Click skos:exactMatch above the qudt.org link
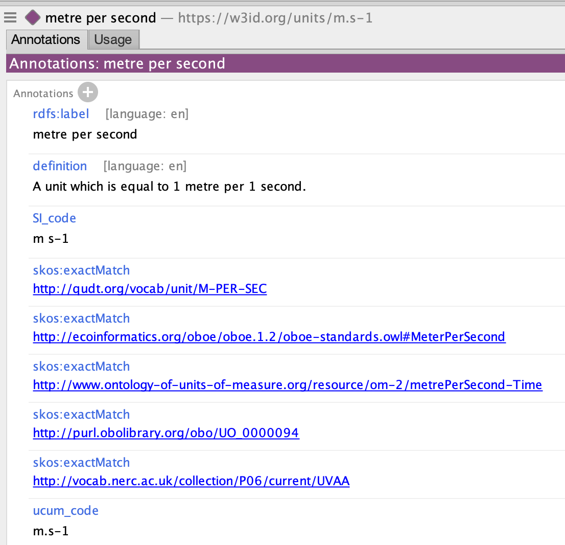This screenshot has width=565, height=545. point(81,270)
